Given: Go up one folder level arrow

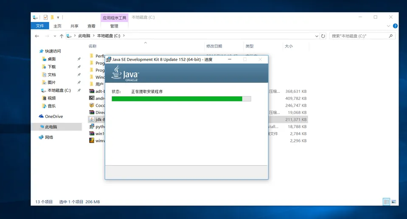Looking at the screenshot, I should (62, 36).
